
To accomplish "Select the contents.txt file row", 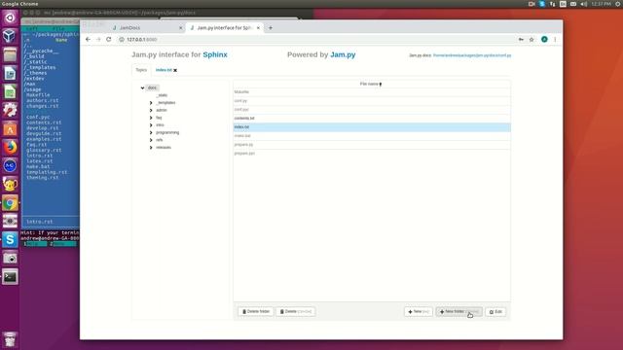I will [x=372, y=119].
